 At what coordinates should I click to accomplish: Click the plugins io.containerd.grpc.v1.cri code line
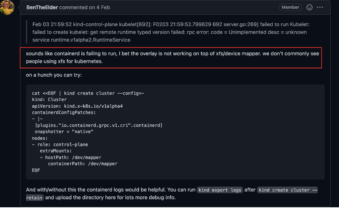(98, 125)
